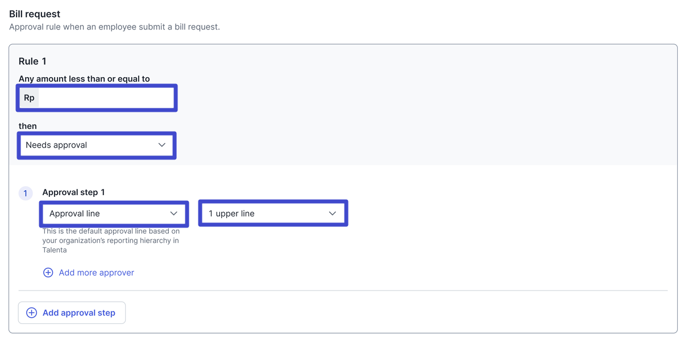Screen dimensions: 684x337
Task: Click the 'then' label above the dropdown
Action: [27, 126]
